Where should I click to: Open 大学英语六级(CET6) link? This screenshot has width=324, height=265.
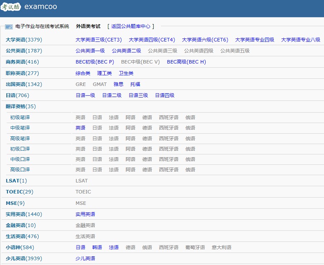pos(205,40)
